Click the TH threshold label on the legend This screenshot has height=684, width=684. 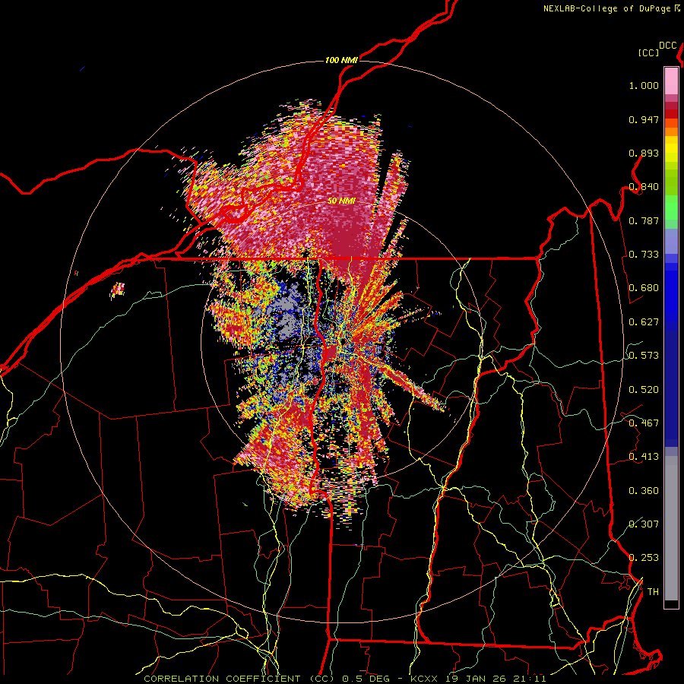click(x=653, y=592)
